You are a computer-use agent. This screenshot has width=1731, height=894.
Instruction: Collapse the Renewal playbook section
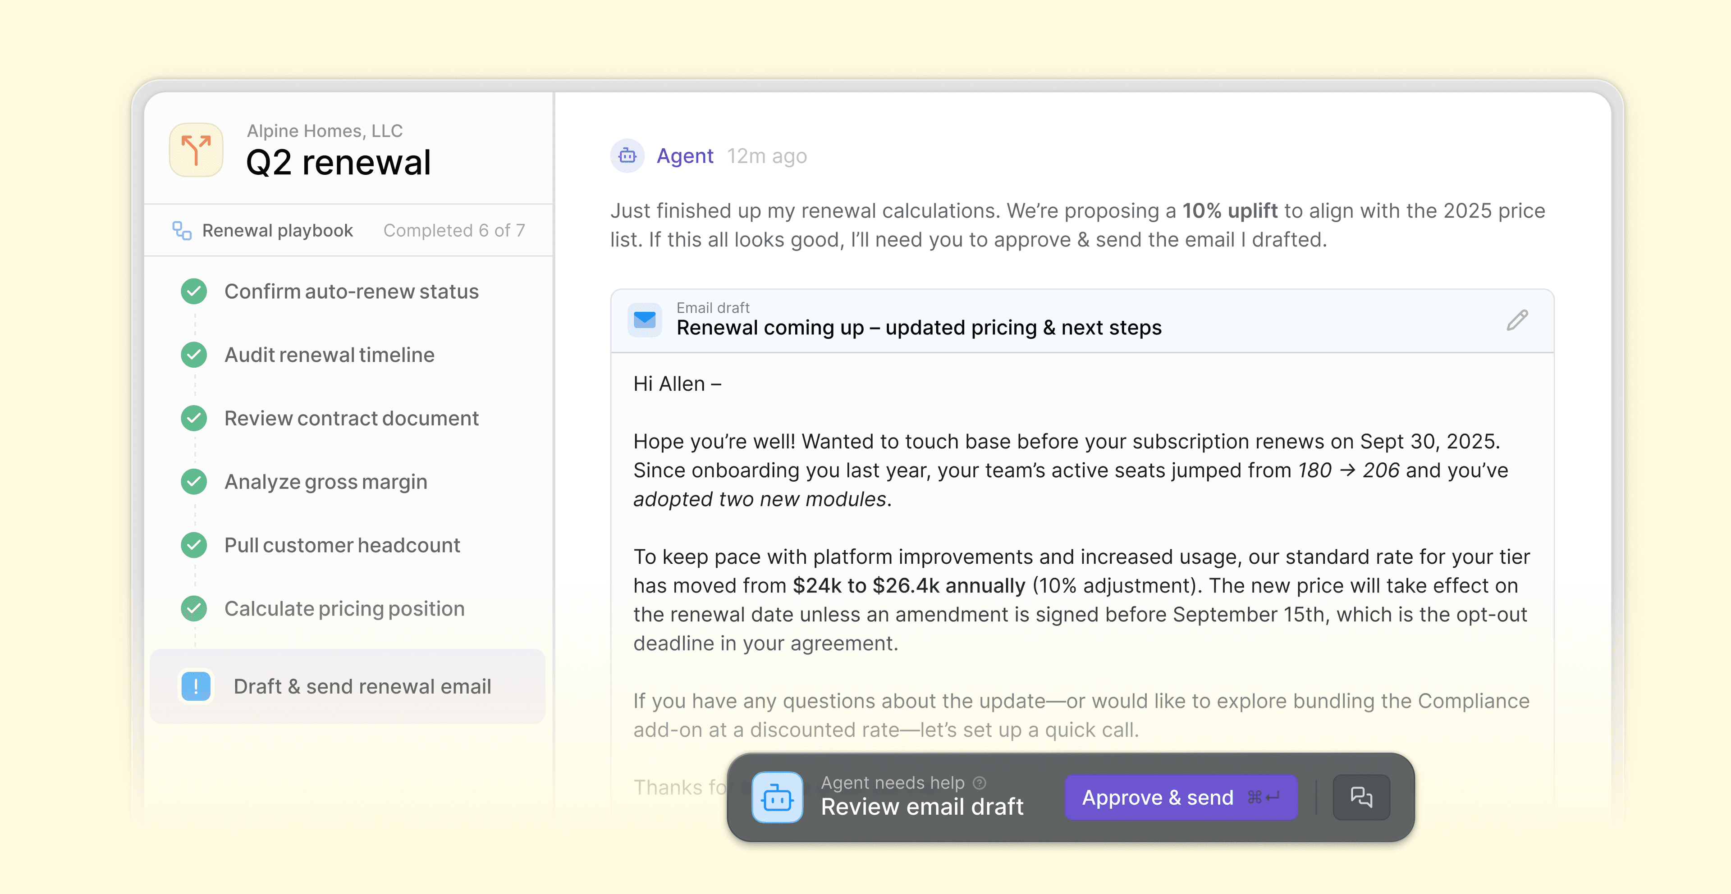(x=277, y=230)
